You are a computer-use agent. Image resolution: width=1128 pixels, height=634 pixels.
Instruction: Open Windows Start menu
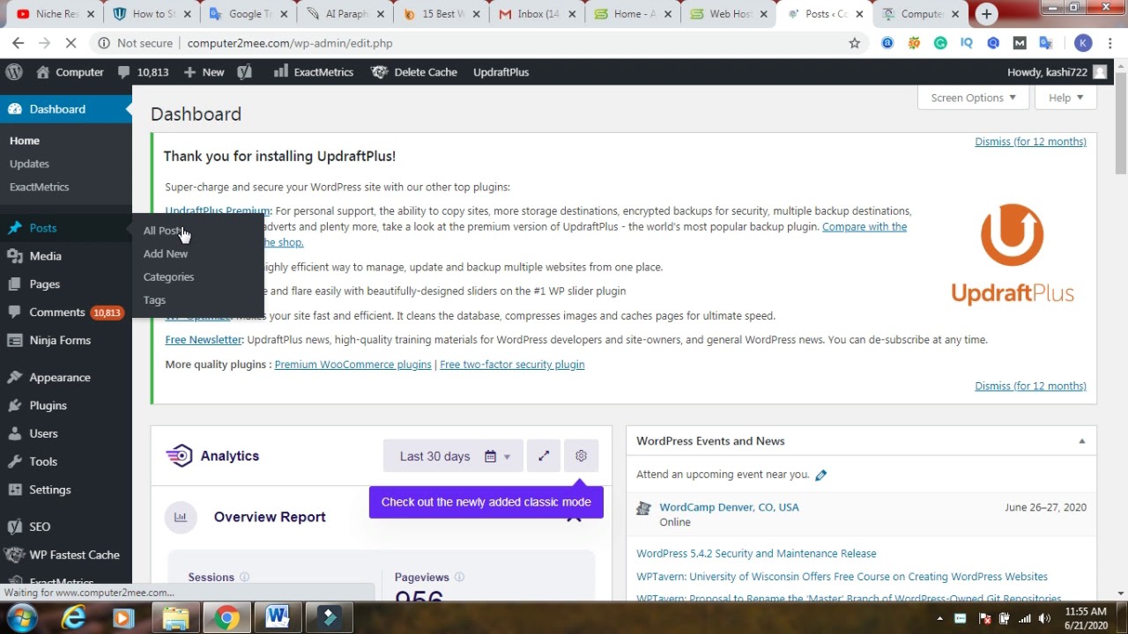pos(22,618)
